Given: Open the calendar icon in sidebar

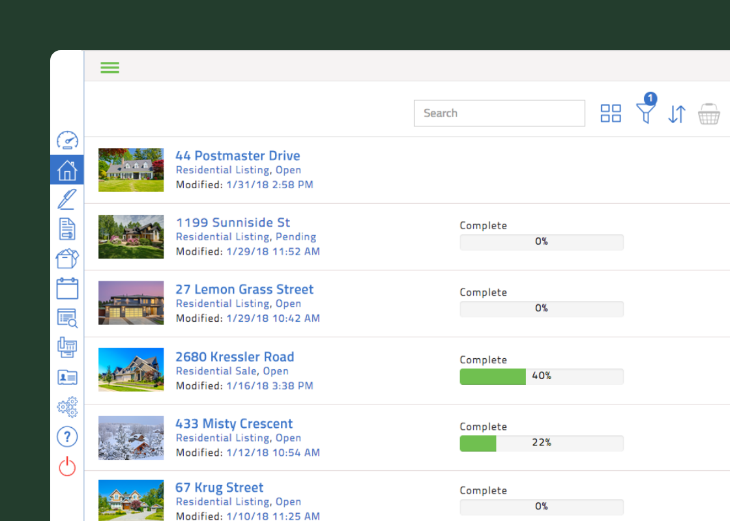Looking at the screenshot, I should tap(67, 289).
